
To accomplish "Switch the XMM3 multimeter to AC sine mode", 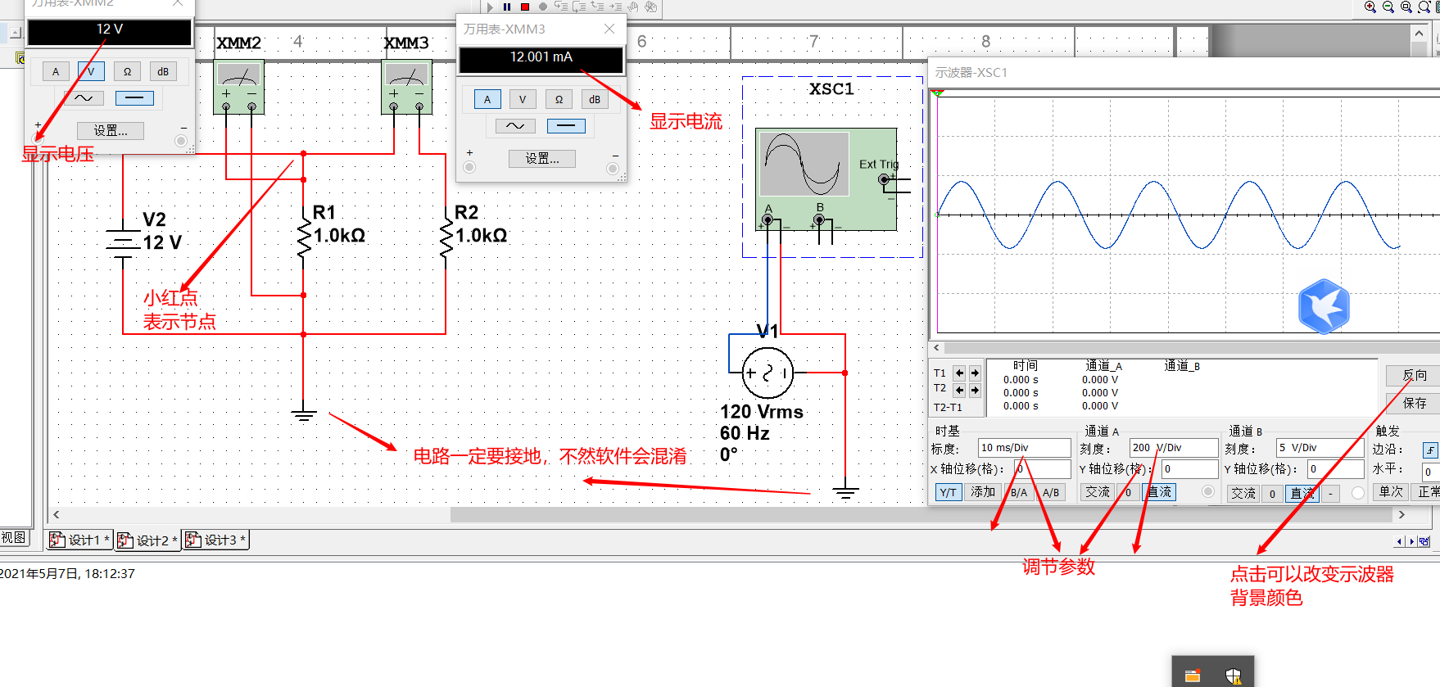I will point(515,125).
